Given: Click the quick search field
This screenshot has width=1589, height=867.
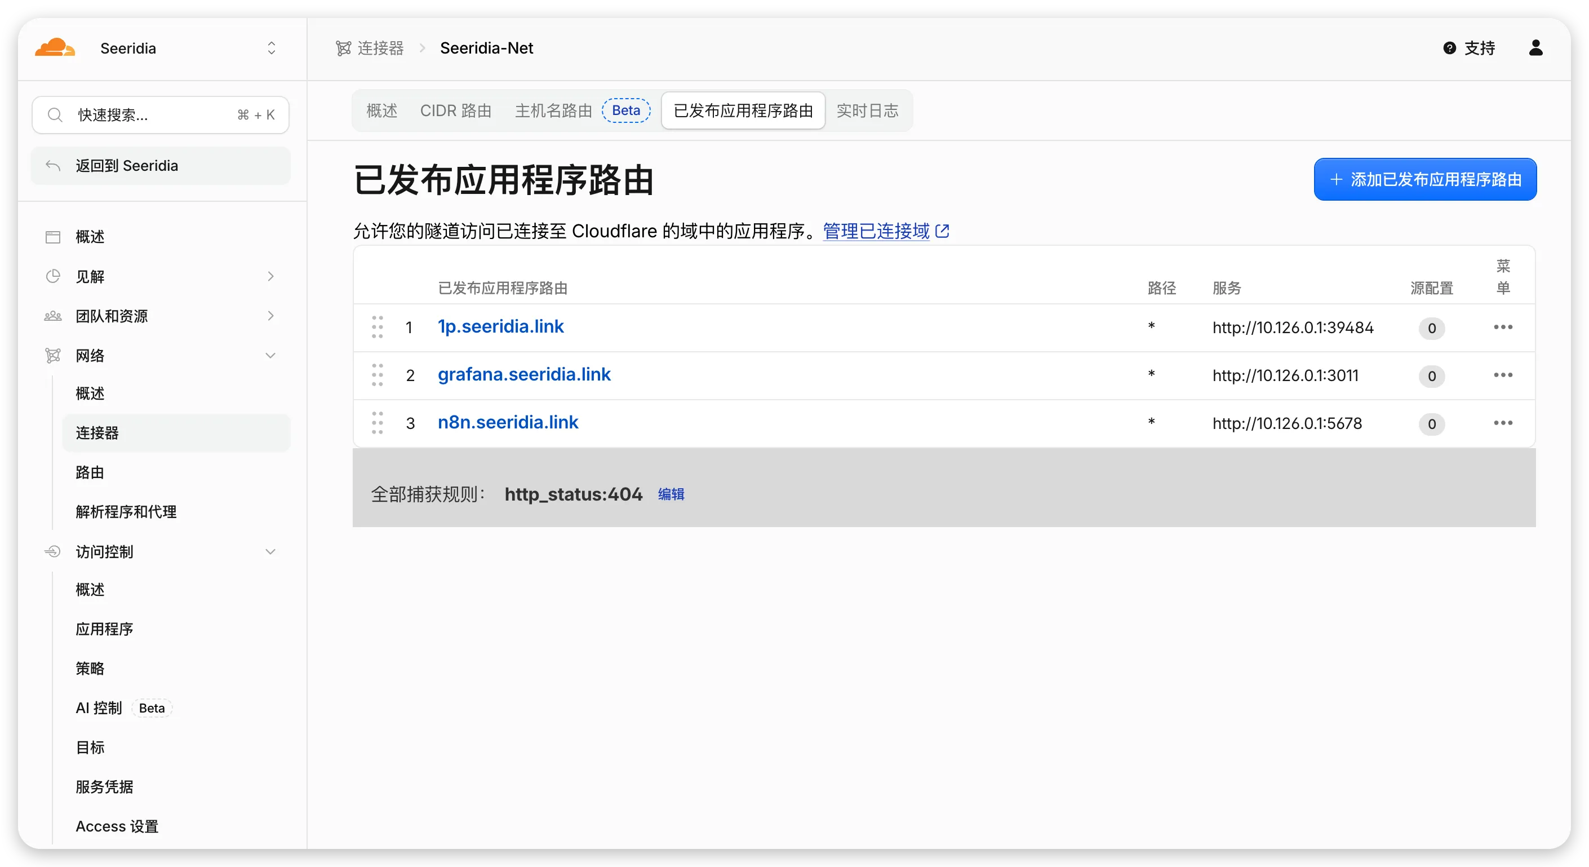Looking at the screenshot, I should tap(161, 115).
